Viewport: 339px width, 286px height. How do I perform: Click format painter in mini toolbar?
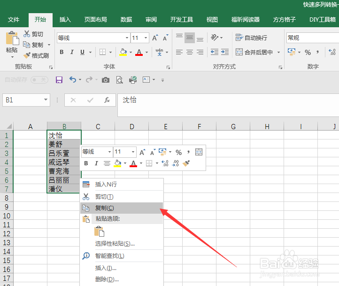pos(186,163)
